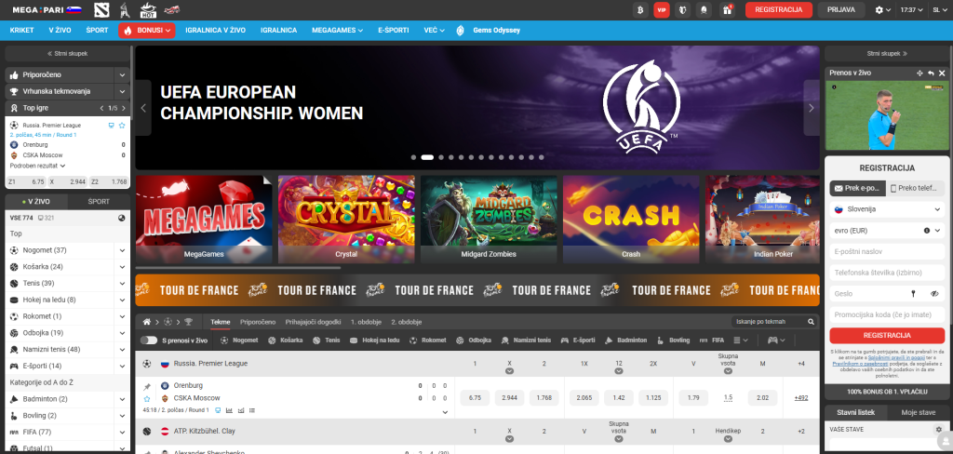Go to next Top igre game

point(124,108)
